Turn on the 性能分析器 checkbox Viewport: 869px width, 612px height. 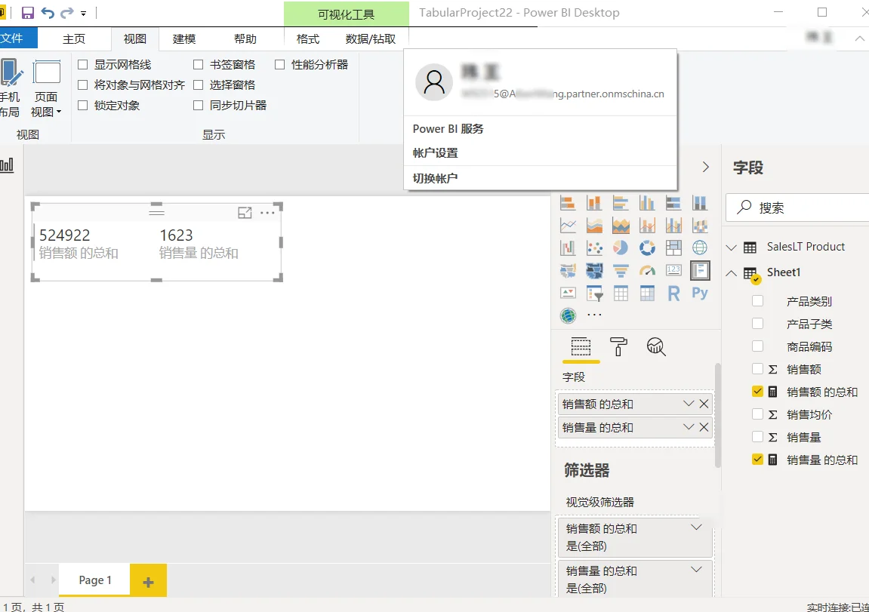(280, 65)
